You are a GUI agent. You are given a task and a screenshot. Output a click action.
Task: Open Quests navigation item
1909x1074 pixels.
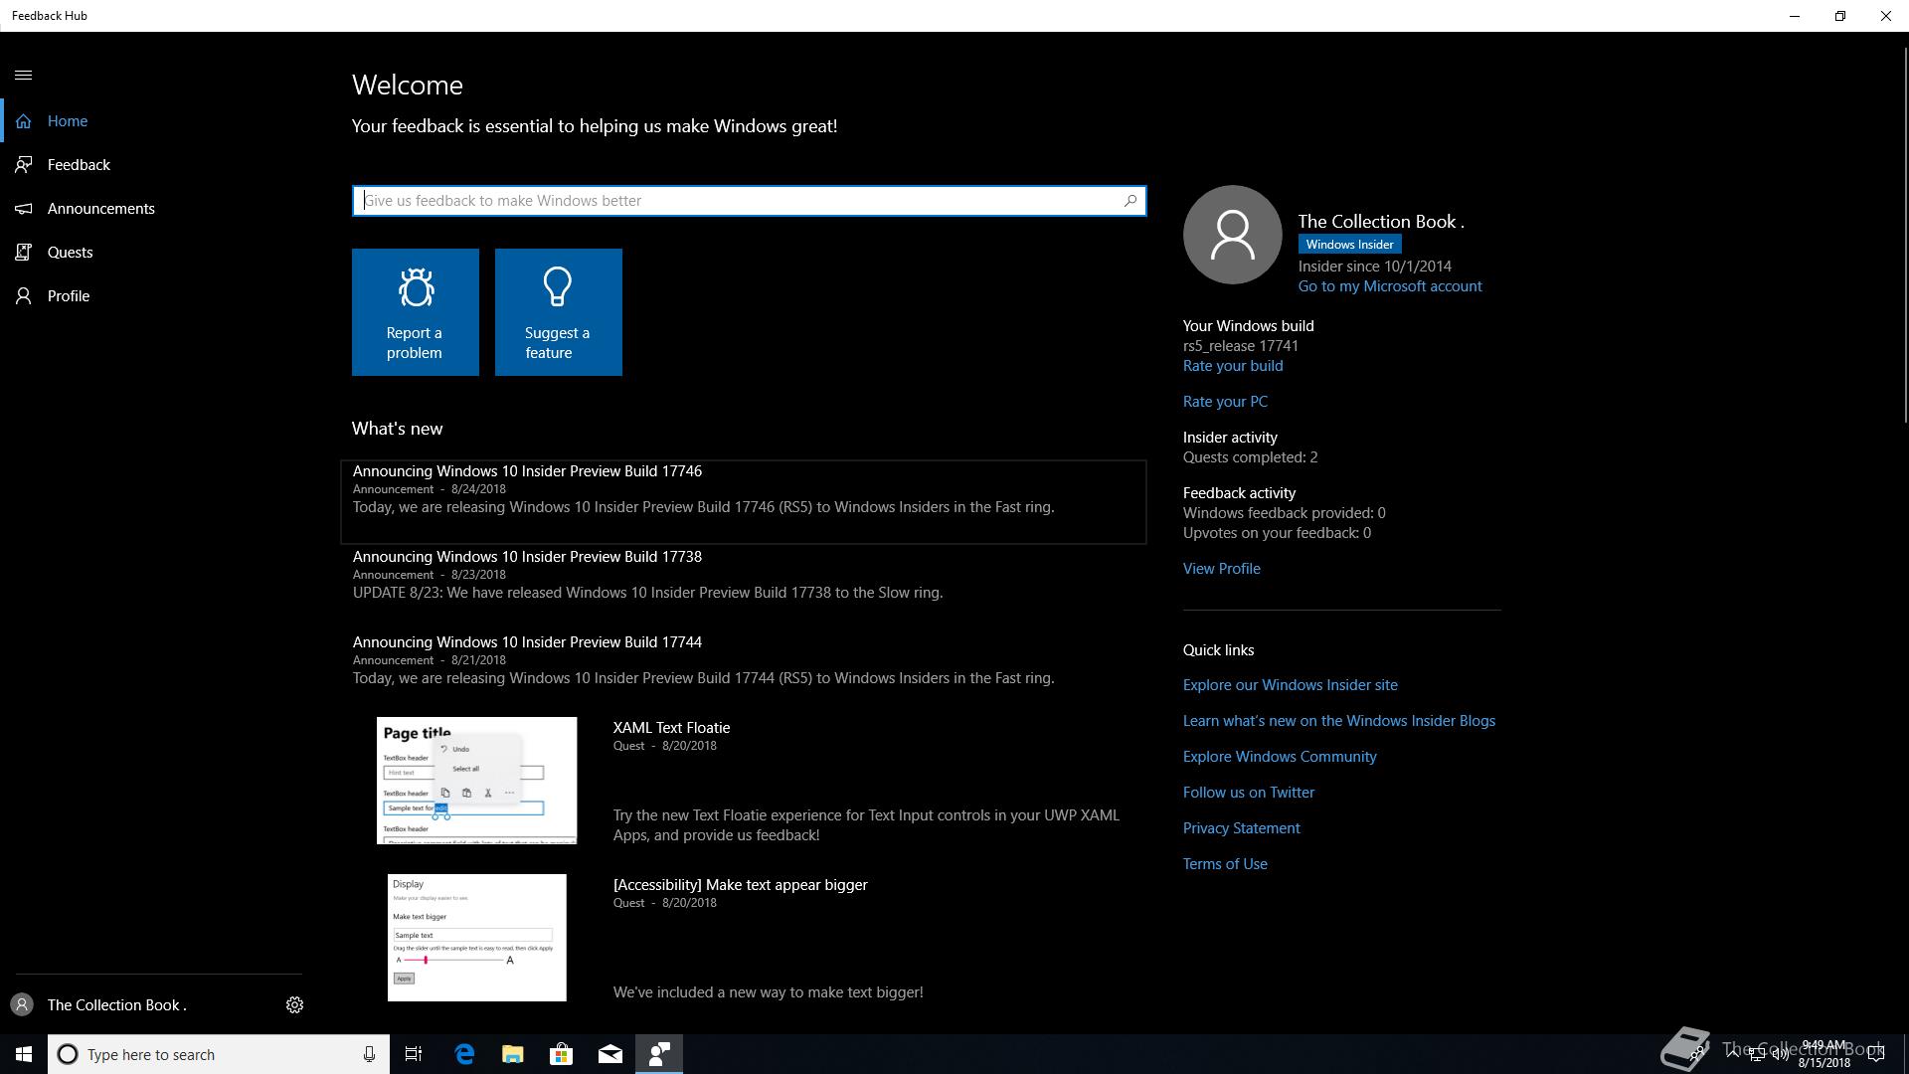(x=70, y=253)
